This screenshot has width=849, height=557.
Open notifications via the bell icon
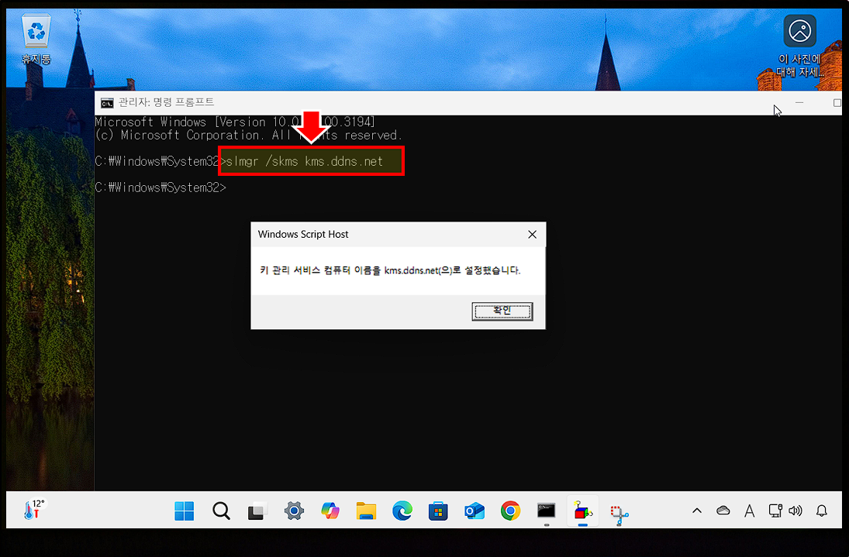[822, 511]
